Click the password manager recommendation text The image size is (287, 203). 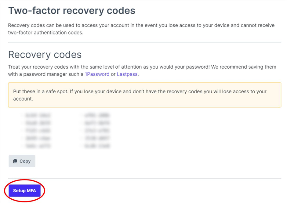pyautogui.click(x=142, y=70)
